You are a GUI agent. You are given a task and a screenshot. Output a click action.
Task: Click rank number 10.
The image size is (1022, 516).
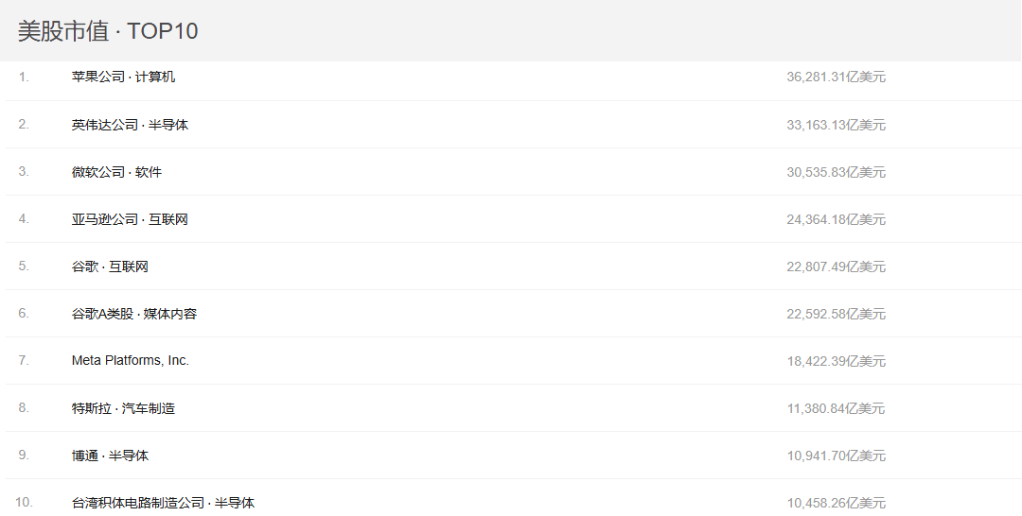pos(24,503)
